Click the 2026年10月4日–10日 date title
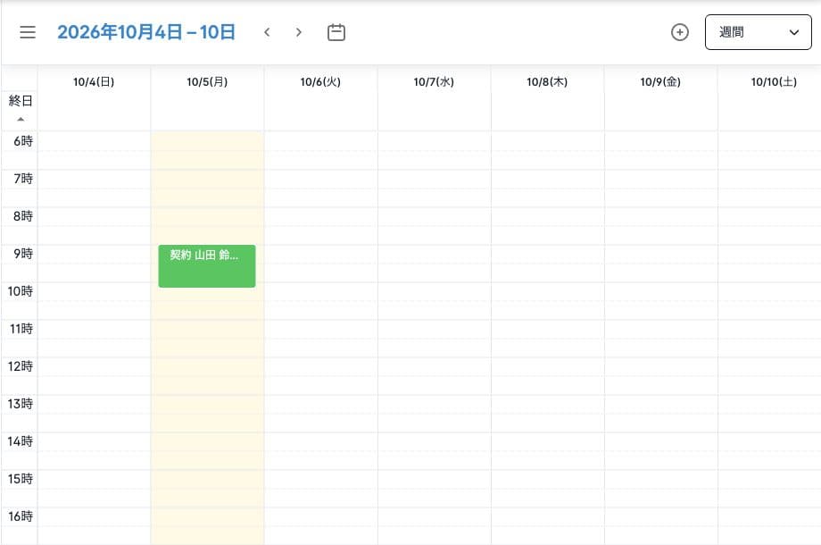Screen dimensions: 821x545 (x=146, y=32)
